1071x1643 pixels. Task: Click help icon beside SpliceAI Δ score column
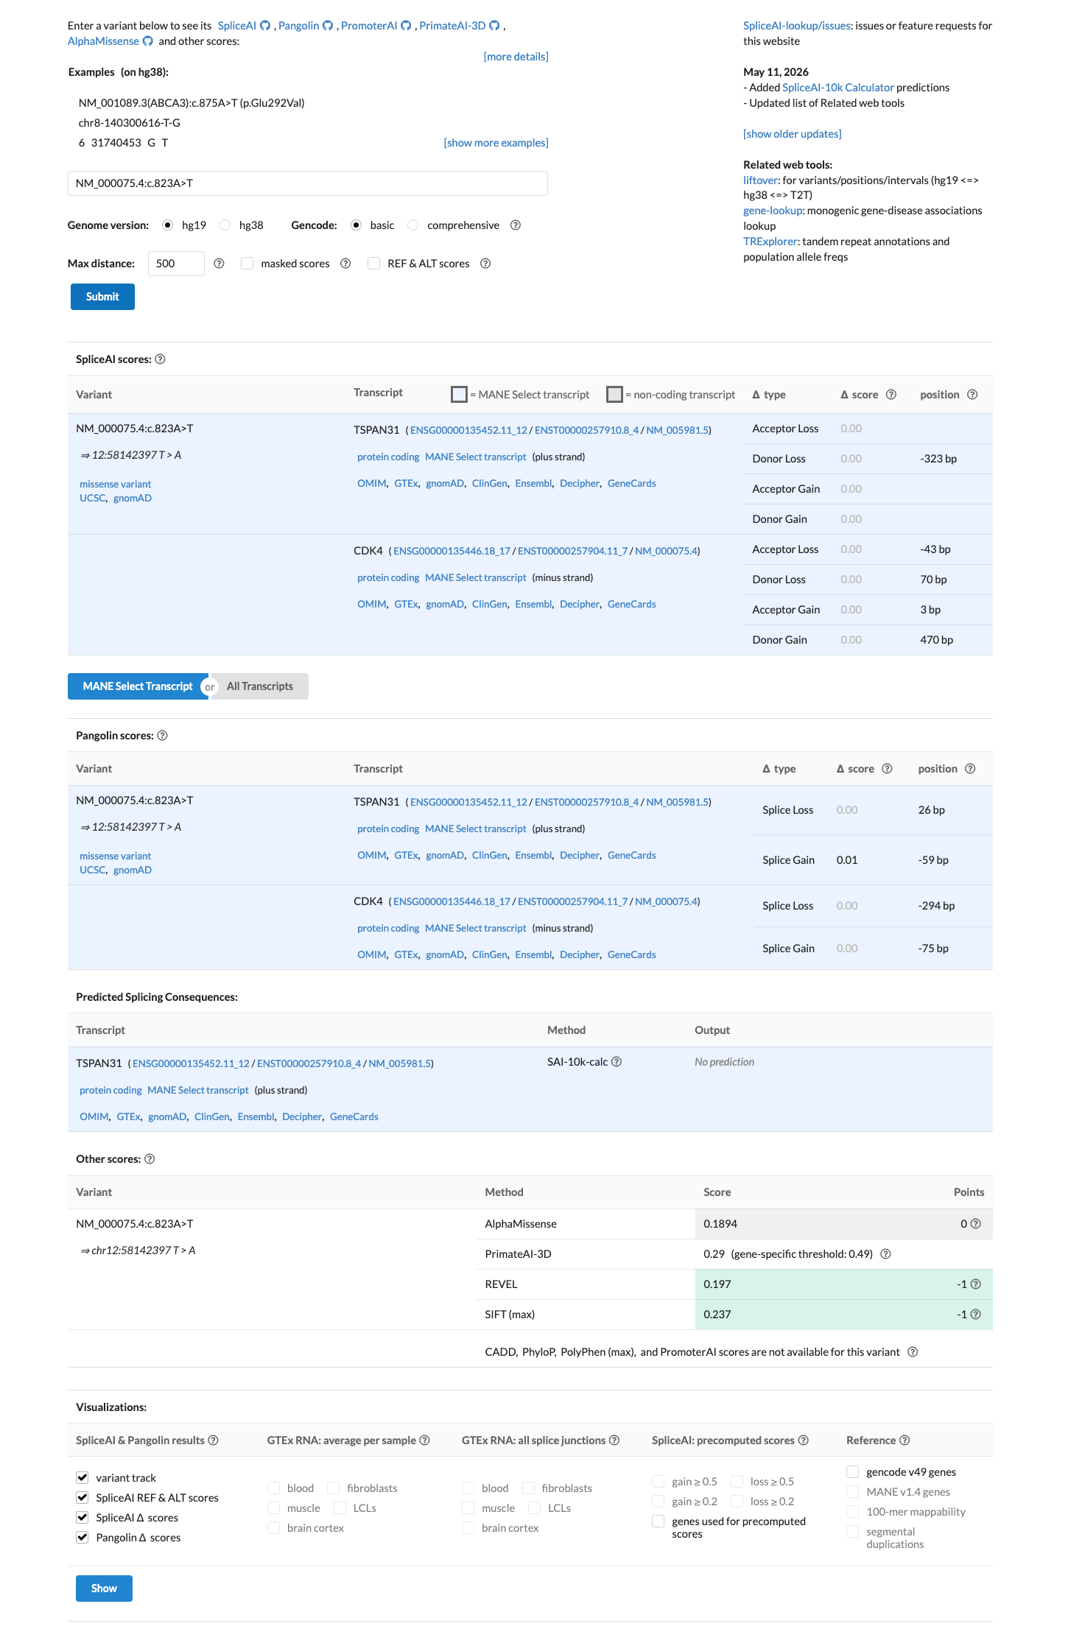pos(891,395)
